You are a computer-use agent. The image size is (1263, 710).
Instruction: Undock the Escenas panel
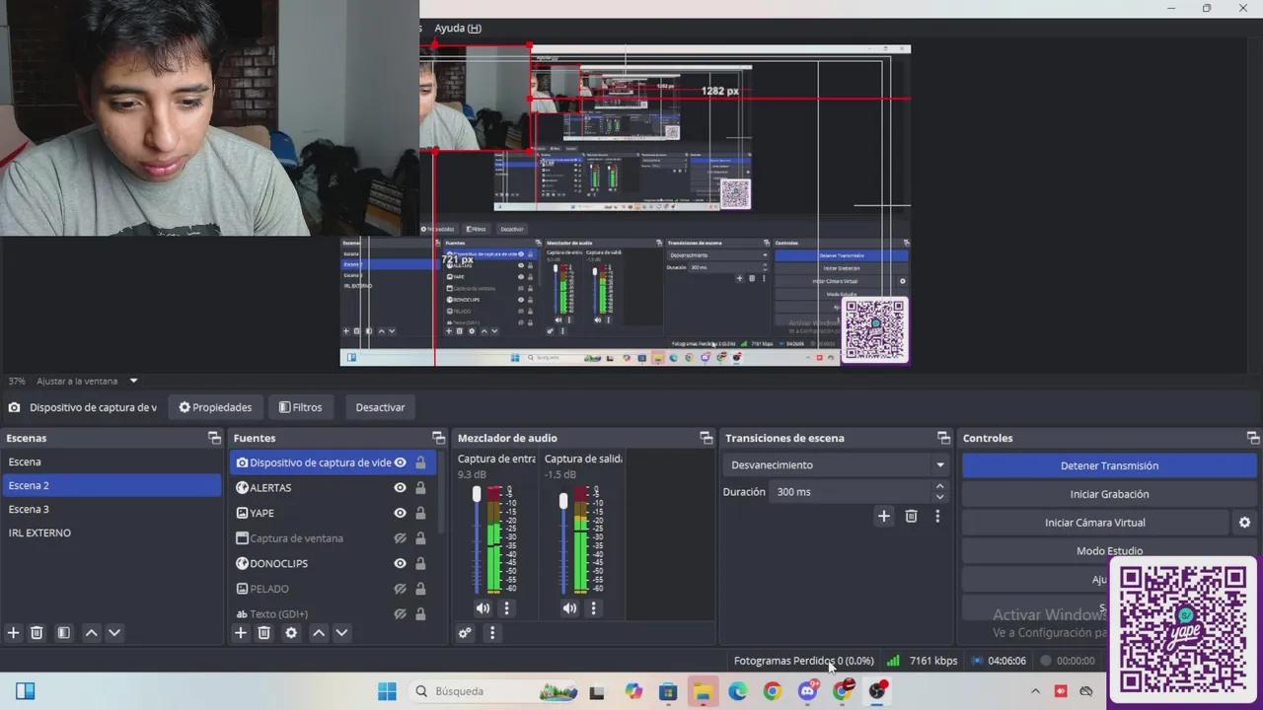(214, 438)
